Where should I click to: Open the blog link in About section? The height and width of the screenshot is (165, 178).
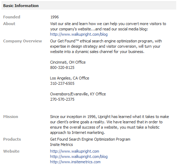(x=79, y=34)
